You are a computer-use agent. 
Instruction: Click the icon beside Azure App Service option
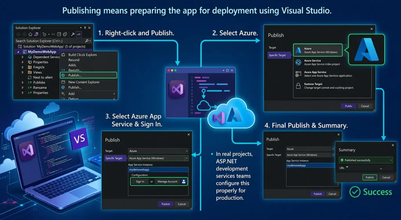298,74
